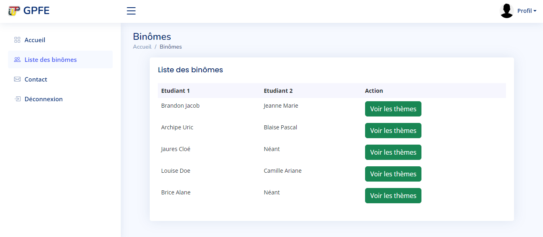The image size is (543, 237).
Task: Click the GPFE logo icon
Action: [x=14, y=11]
